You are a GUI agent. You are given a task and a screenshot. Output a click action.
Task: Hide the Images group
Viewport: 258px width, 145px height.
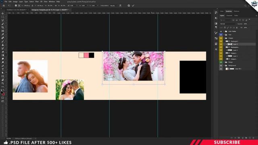(221, 38)
